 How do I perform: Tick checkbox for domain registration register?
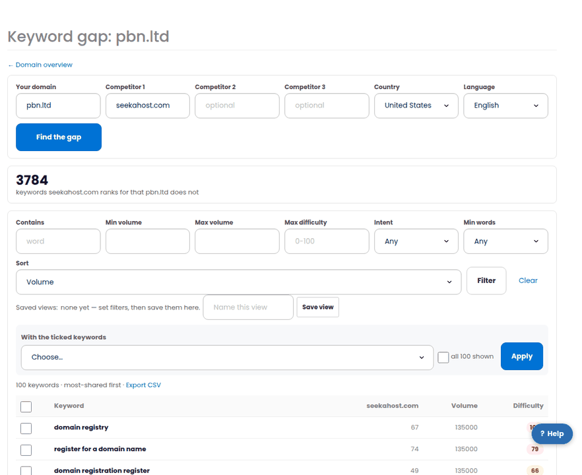point(26,470)
